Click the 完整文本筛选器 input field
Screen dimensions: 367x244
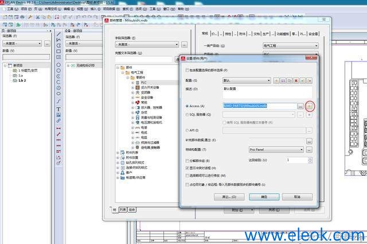coord(143,60)
